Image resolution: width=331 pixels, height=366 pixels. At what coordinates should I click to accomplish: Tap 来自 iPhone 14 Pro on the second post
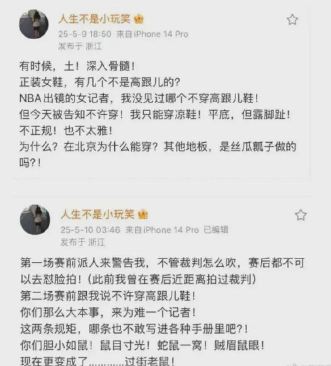click(162, 230)
